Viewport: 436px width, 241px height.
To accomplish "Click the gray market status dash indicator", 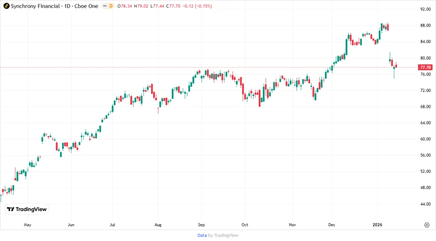I will (x=105, y=6).
